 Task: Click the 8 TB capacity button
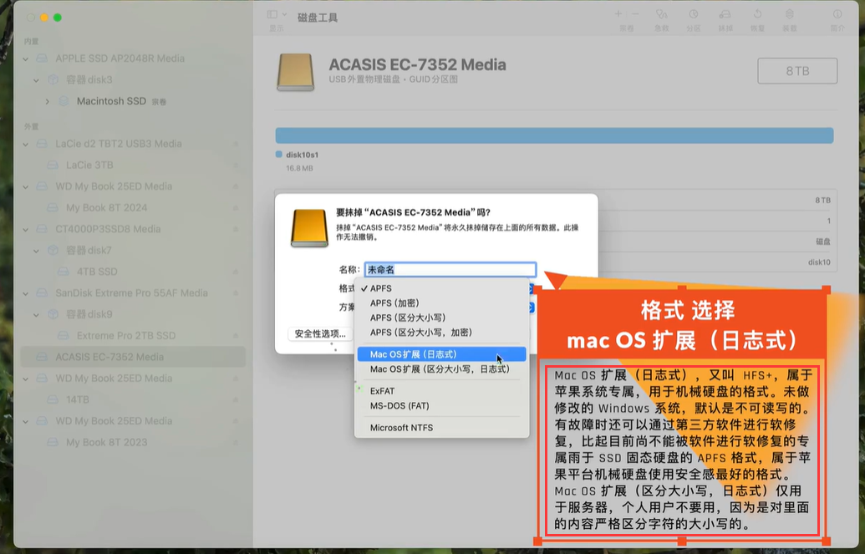[x=797, y=71]
